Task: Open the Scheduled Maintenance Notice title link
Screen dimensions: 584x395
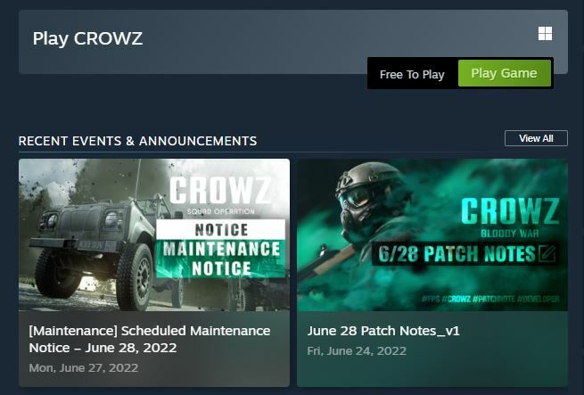Action: coord(150,339)
